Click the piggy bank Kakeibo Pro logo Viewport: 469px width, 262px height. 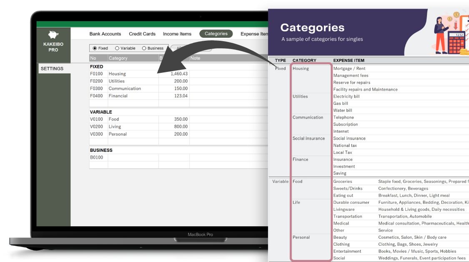[x=53, y=35]
